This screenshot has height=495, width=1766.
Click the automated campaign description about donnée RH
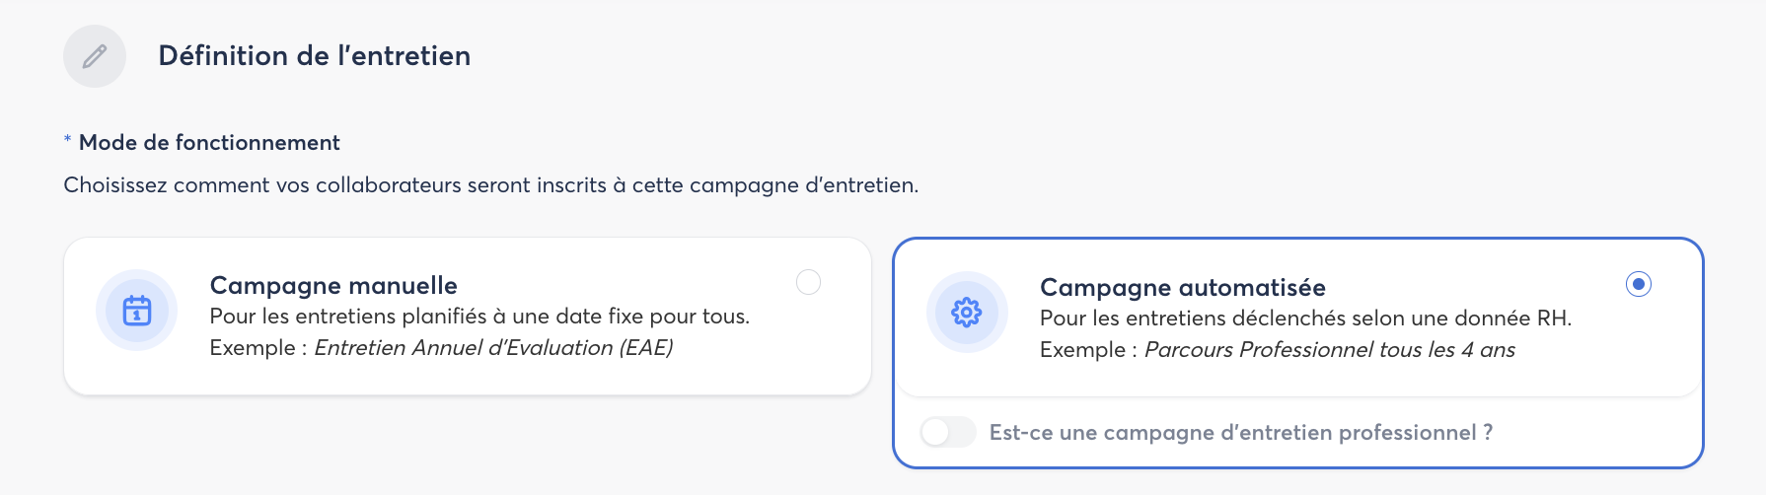coord(1306,318)
